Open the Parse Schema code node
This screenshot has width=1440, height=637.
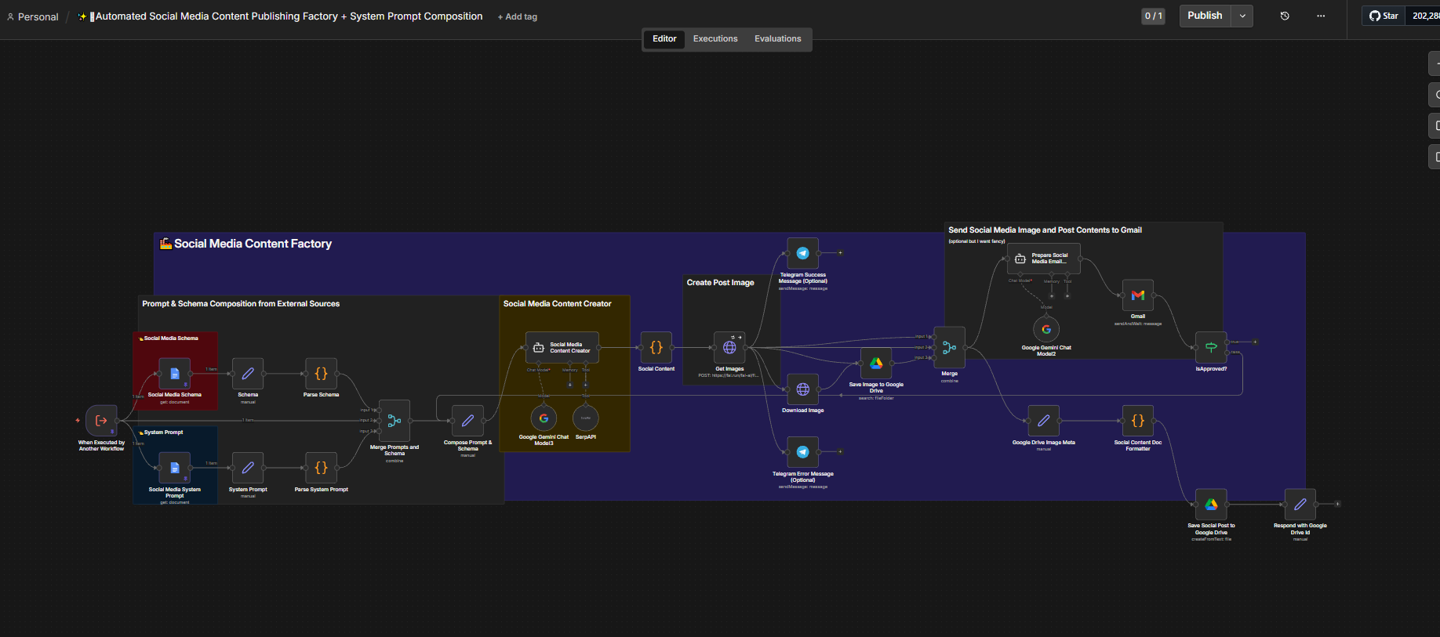coord(321,374)
